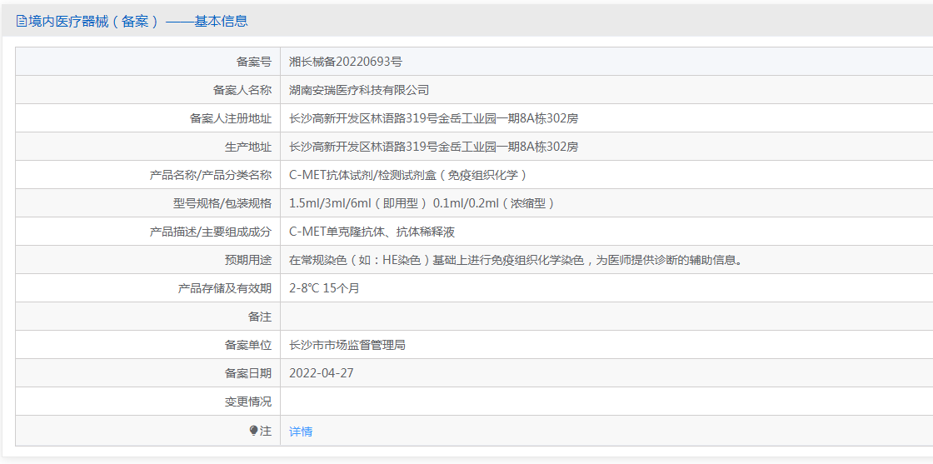This screenshot has width=933, height=464.
Task: Click the storage value 2-8℃ 15个月
Action: tap(324, 288)
